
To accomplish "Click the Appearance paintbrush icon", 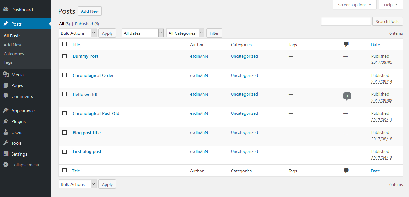I will 6,111.
